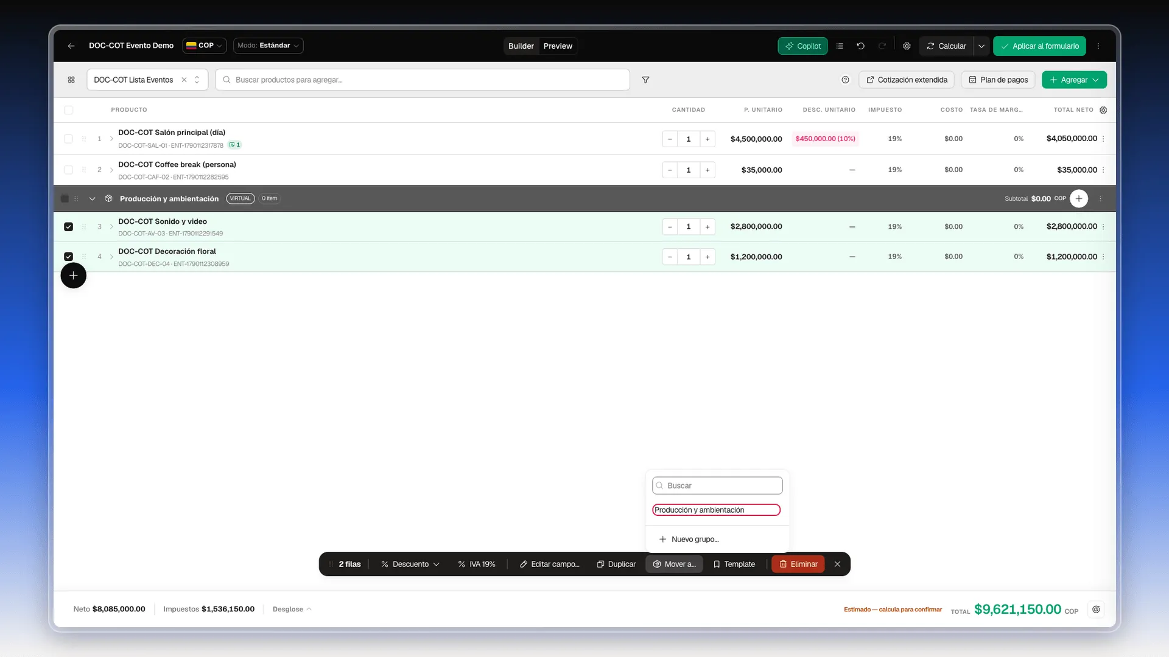Click the Copilot button

pos(802,46)
